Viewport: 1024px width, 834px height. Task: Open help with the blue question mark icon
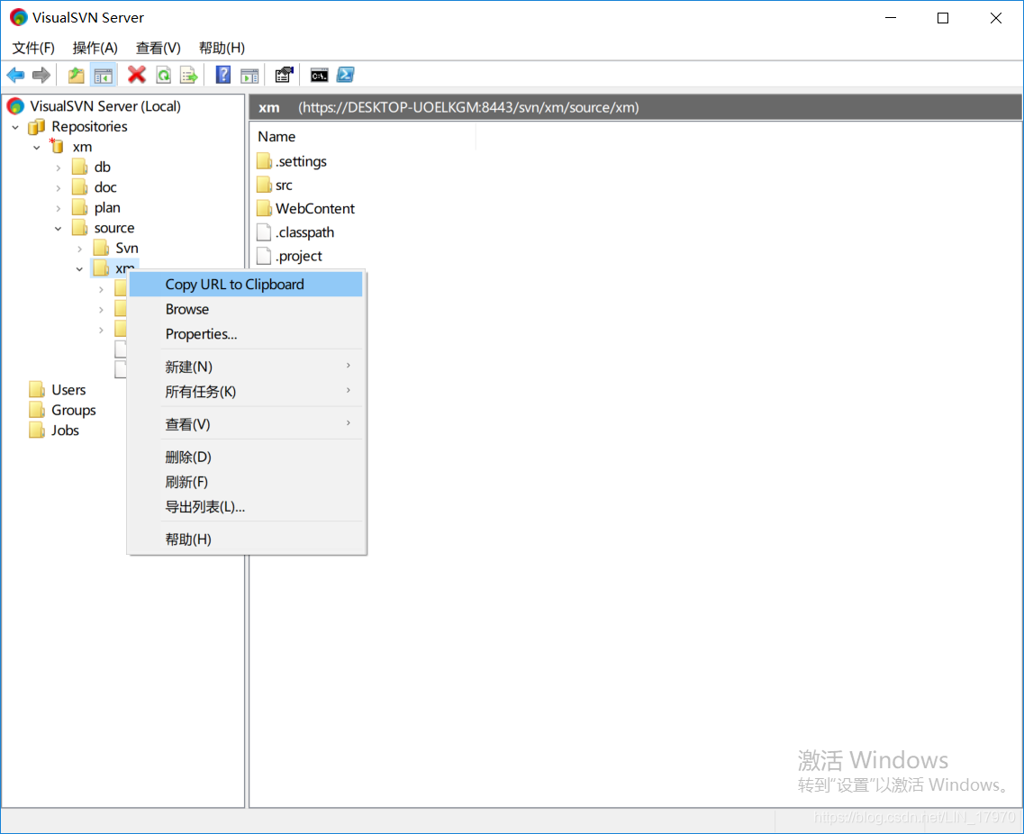click(x=223, y=75)
